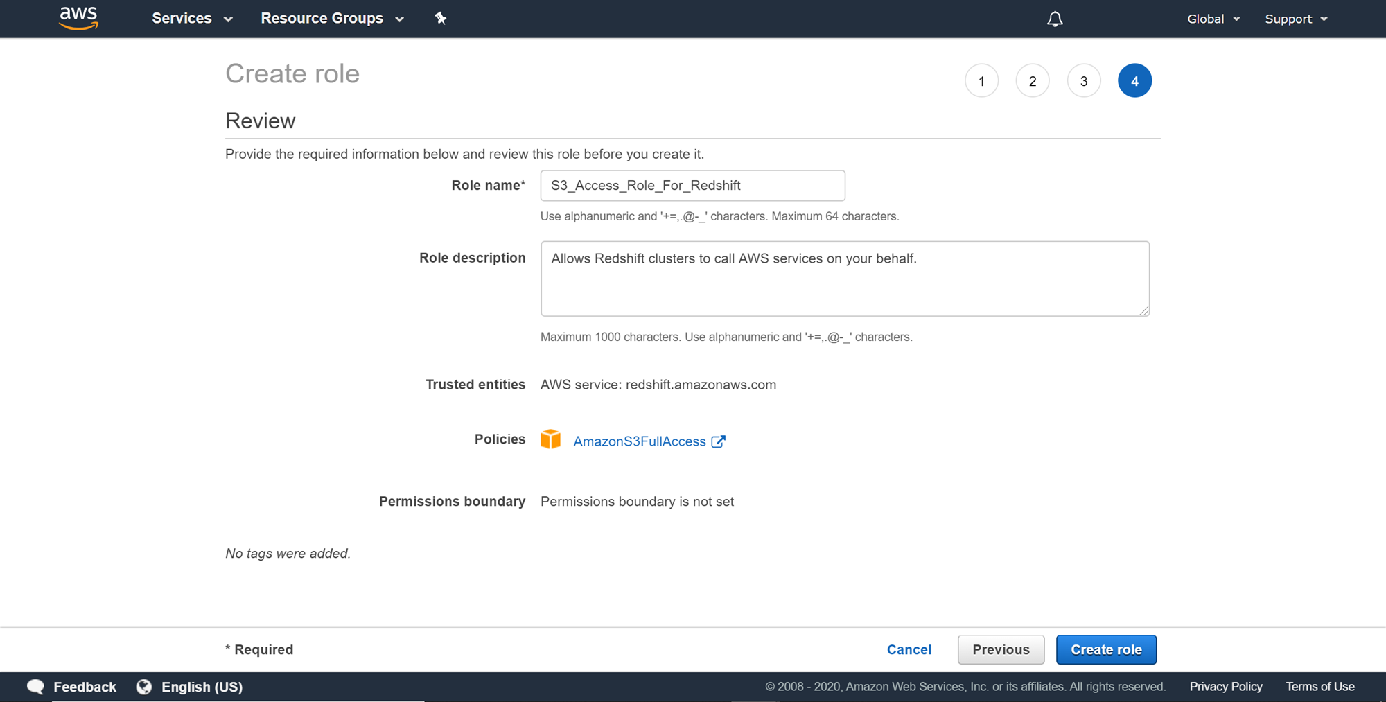Click the Previous button
The height and width of the screenshot is (702, 1386).
click(x=1000, y=649)
